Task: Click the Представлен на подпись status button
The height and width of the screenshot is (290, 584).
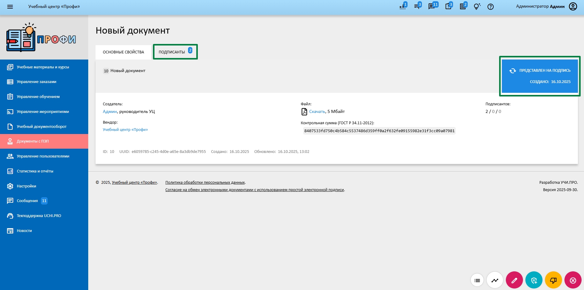Action: [x=540, y=76]
